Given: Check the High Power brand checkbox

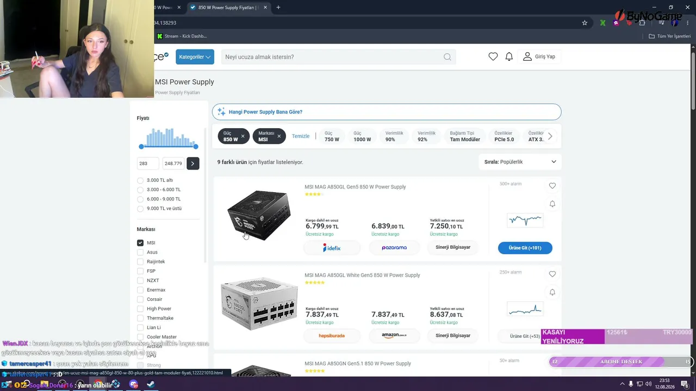Looking at the screenshot, I should point(140,308).
